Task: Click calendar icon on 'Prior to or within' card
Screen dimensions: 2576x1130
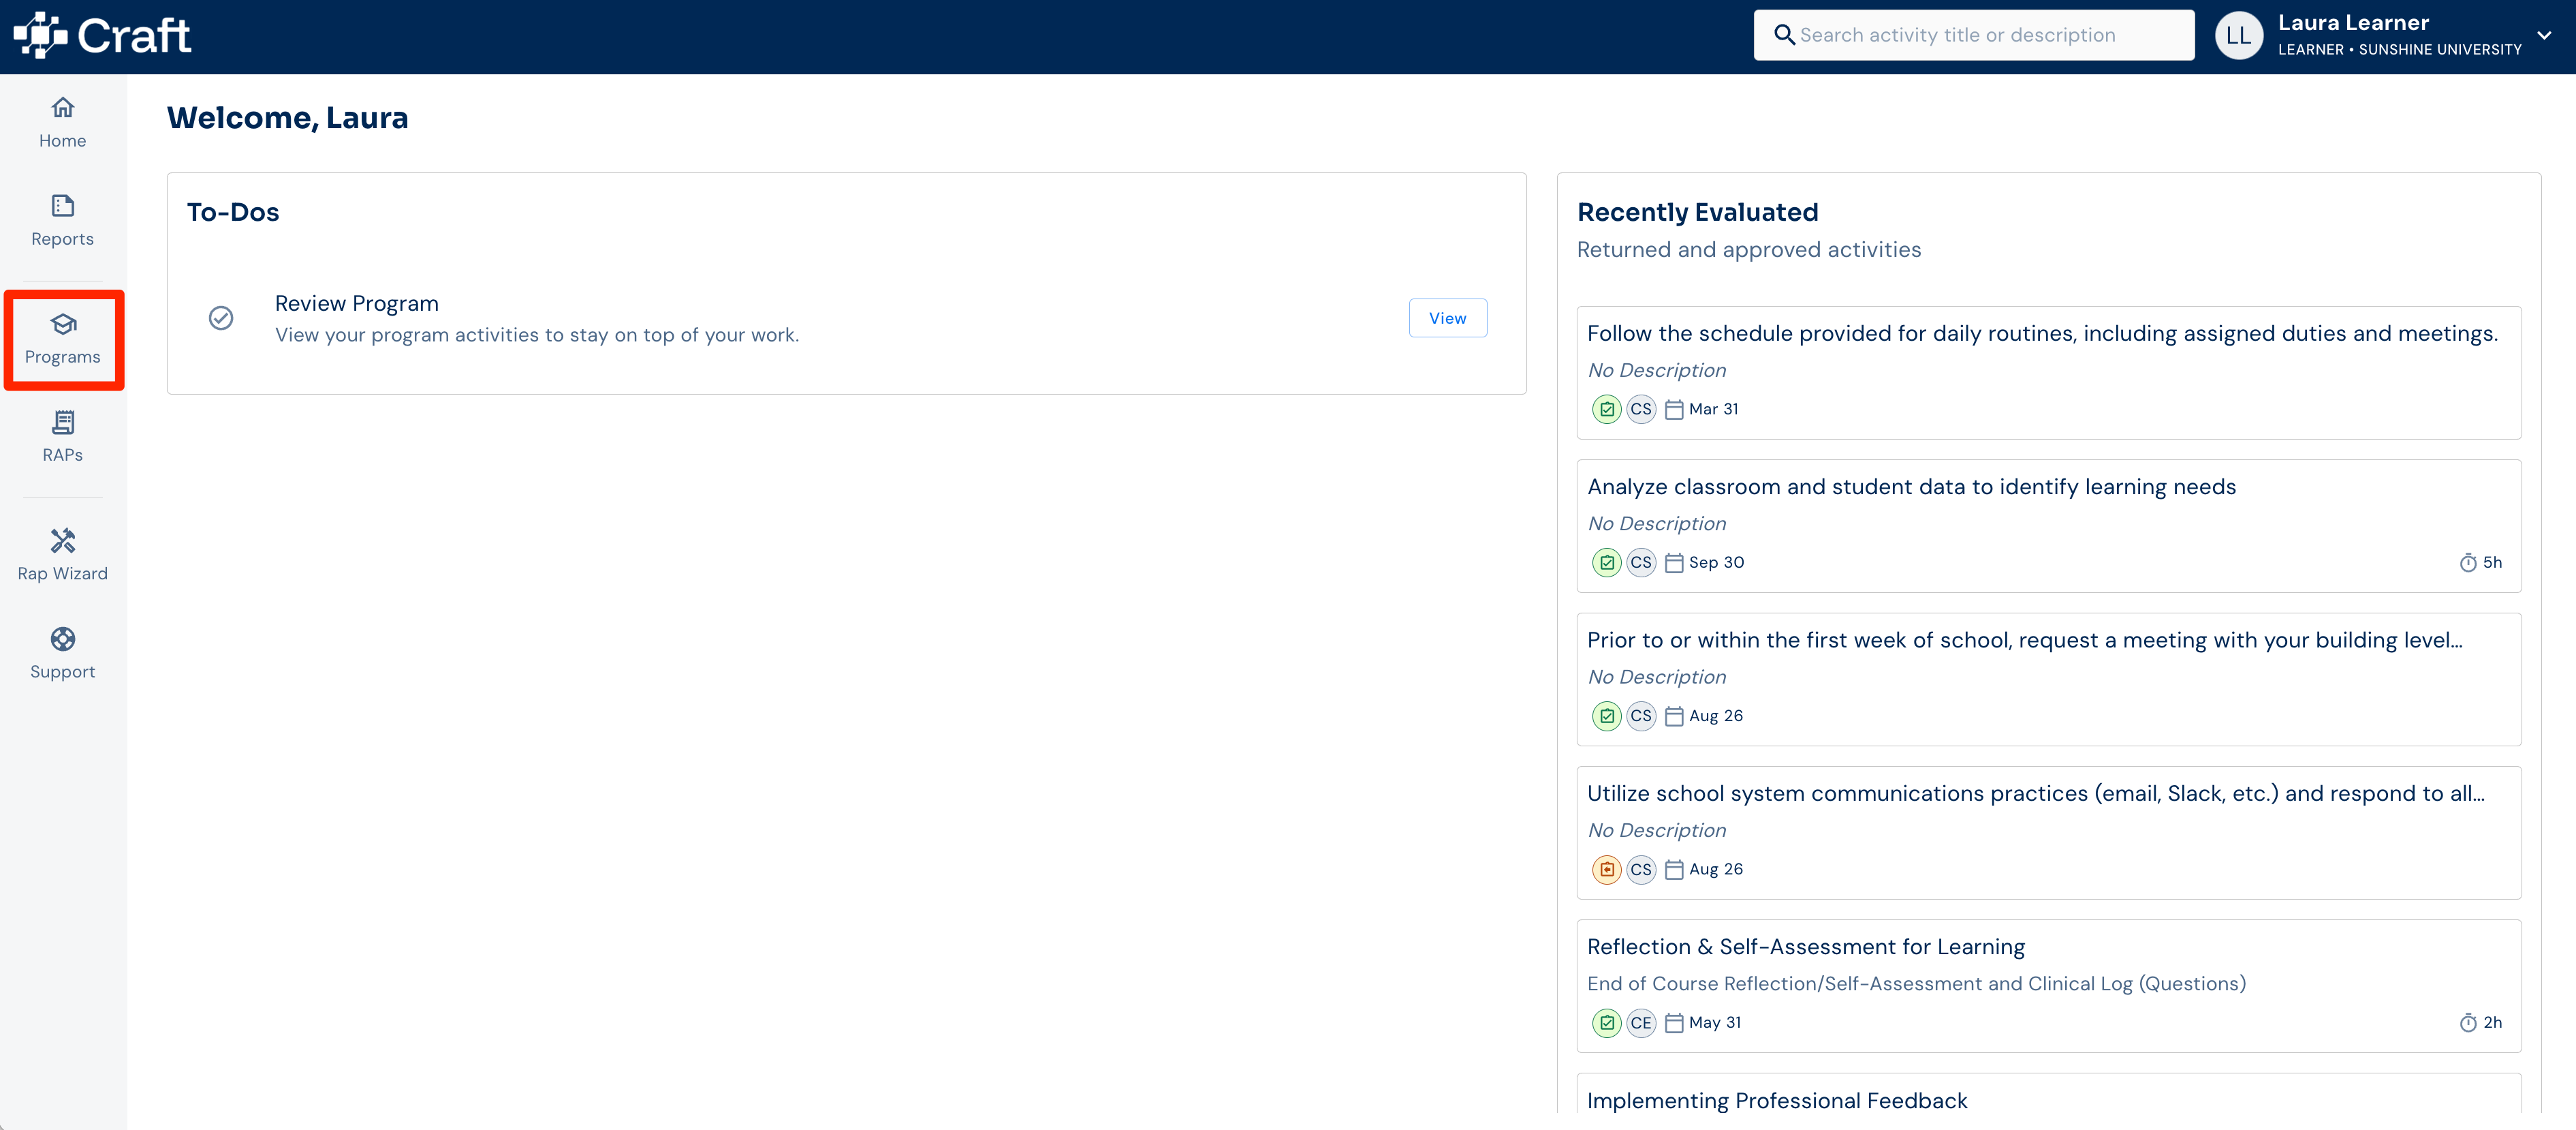Action: click(x=1673, y=716)
